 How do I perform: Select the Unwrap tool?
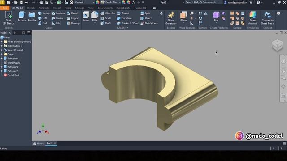click(x=73, y=23)
